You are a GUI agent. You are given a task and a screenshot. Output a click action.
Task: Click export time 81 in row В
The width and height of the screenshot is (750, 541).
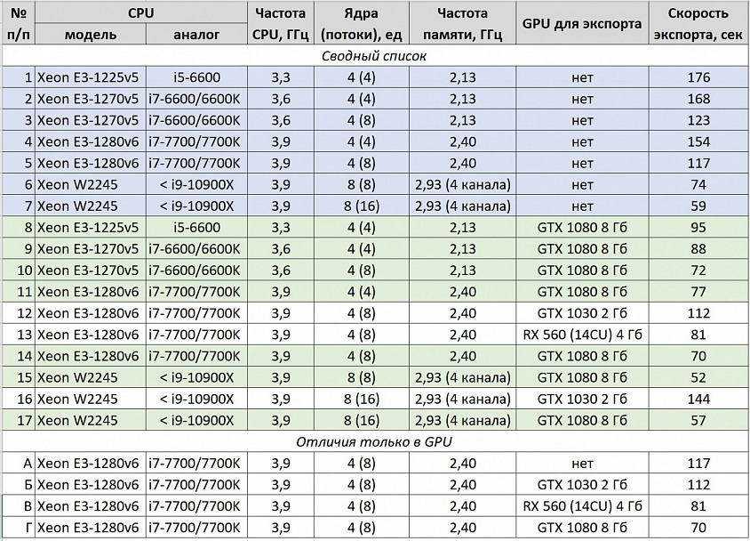pyautogui.click(x=698, y=506)
